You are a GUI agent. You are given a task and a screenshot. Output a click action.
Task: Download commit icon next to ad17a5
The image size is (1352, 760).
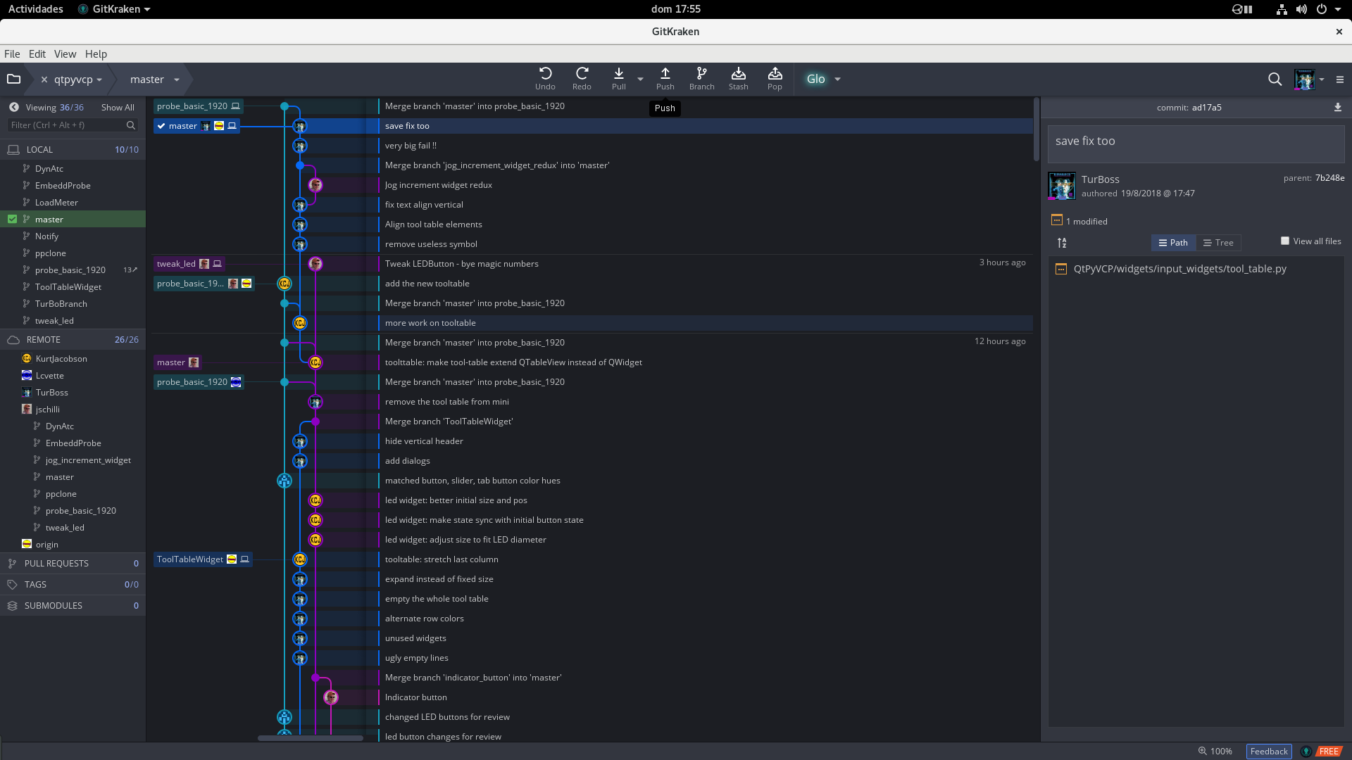(x=1337, y=107)
